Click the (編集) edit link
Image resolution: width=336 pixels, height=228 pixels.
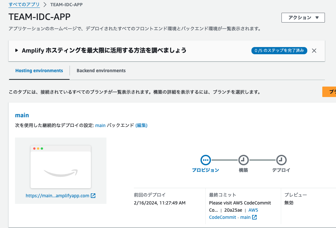coord(141,125)
